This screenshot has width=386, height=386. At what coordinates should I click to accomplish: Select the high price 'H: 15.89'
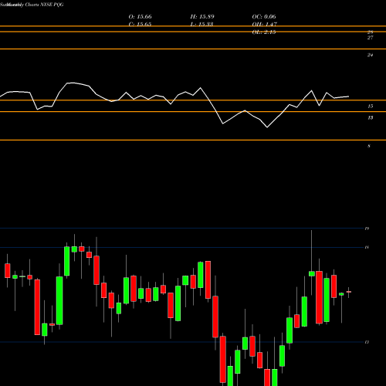pyautogui.click(x=202, y=17)
